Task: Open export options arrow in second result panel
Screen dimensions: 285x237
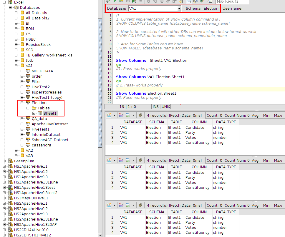Action: (134, 160)
